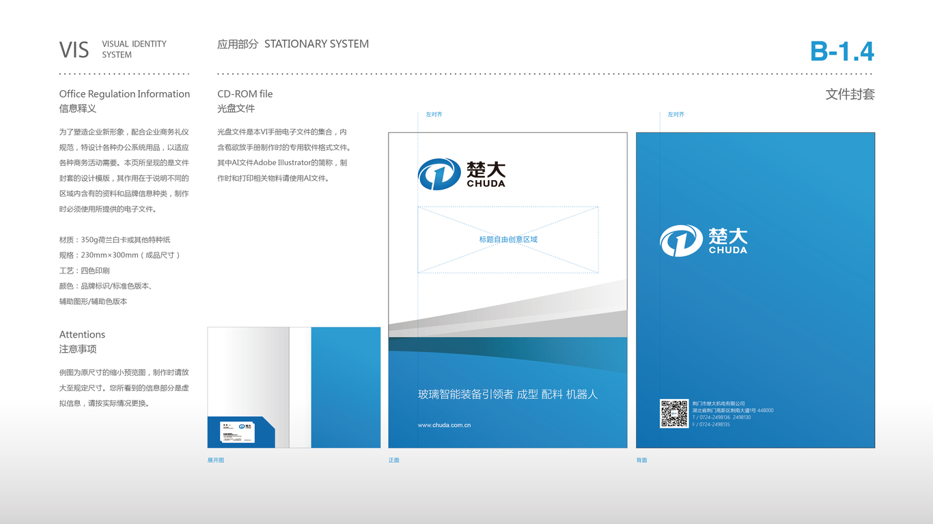Screen dimensions: 933x524
Task: Click the 颜色：品牌标识/标准色版本 line
Action: click(x=106, y=286)
